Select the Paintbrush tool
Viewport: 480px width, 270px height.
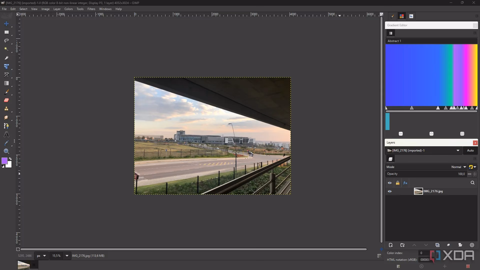6,92
